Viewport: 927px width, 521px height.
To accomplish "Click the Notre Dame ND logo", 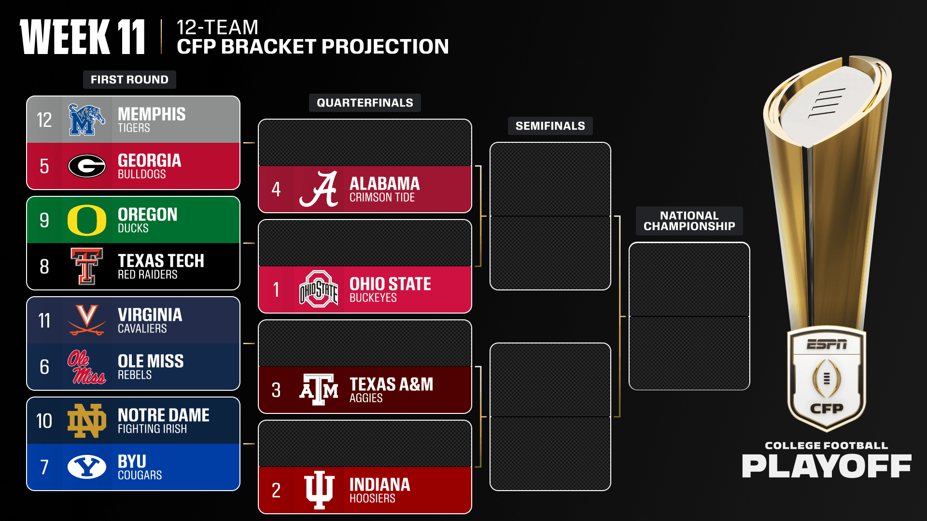I will pos(87,421).
